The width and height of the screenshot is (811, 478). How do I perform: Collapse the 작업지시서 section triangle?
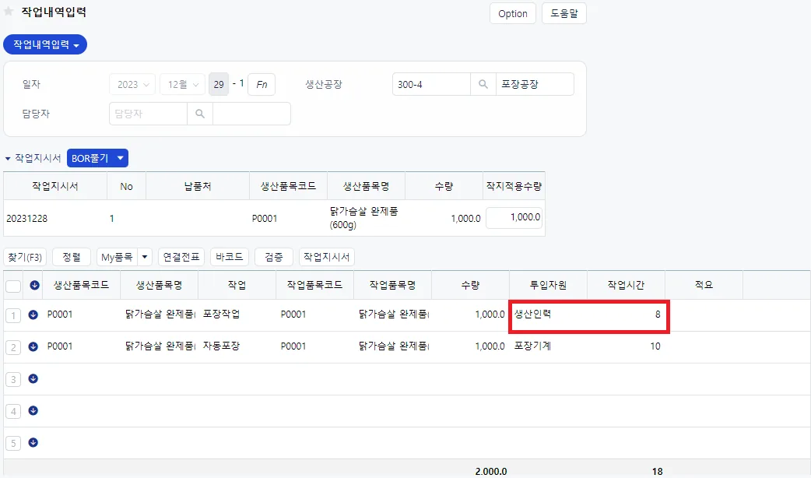(x=8, y=158)
